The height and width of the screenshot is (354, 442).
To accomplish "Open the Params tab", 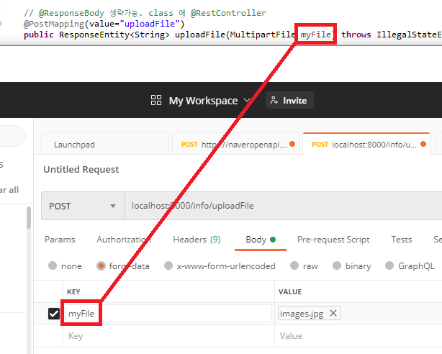I will coord(60,240).
